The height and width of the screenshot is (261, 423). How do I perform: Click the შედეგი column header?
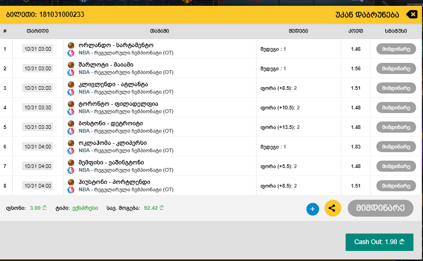298,31
